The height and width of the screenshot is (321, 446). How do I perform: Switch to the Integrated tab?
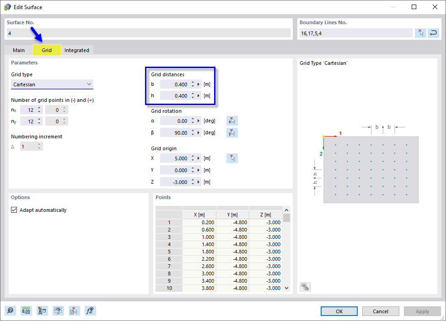77,50
